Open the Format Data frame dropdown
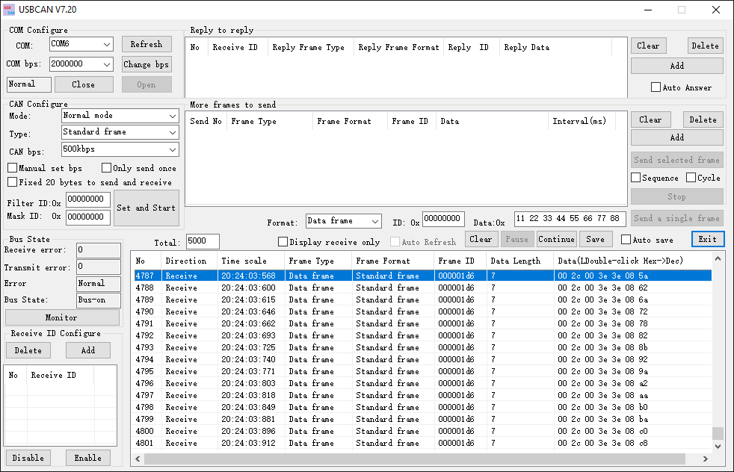The width and height of the screenshot is (734, 472). pyautogui.click(x=344, y=221)
